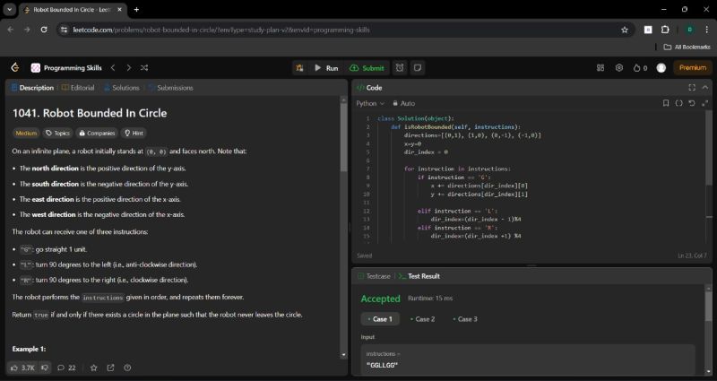Open the browser extensions puzzle icon
This screenshot has width=717, height=381.
[x=665, y=30]
